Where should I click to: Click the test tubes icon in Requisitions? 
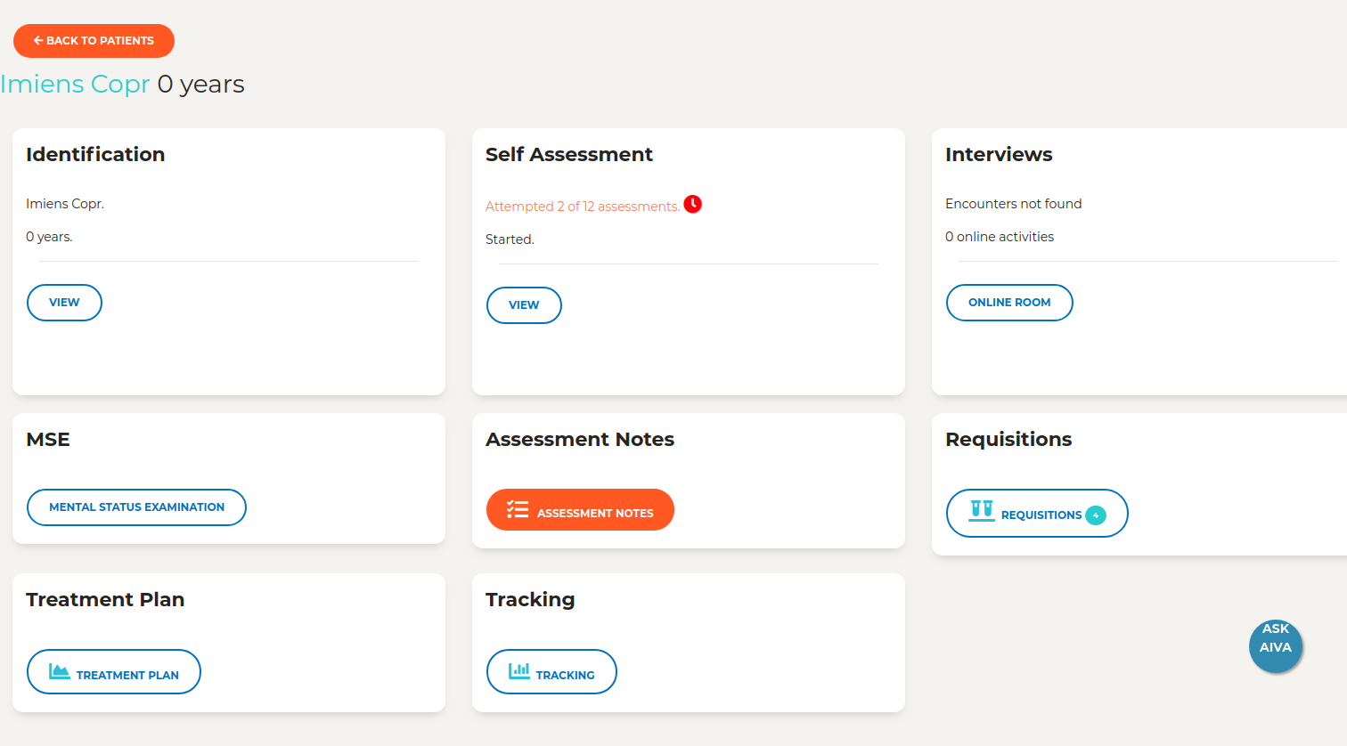(x=982, y=510)
